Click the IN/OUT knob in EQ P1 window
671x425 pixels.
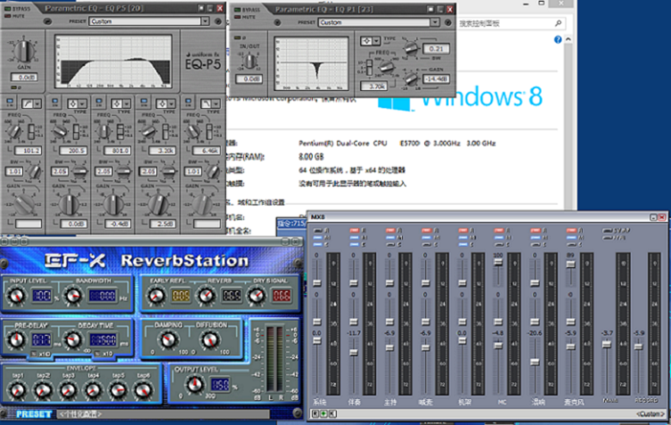(x=249, y=61)
